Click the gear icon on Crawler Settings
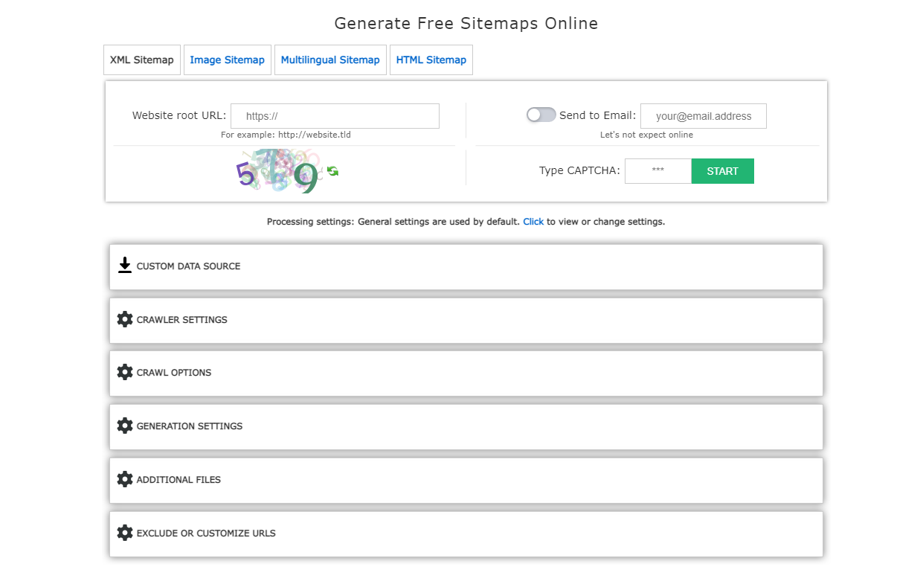The image size is (923, 581). pyautogui.click(x=124, y=318)
